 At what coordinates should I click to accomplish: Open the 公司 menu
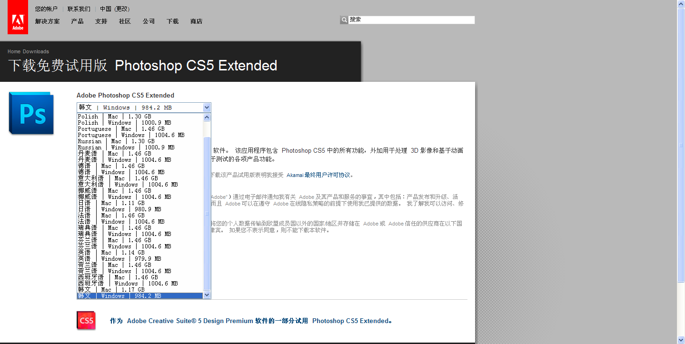tap(149, 21)
